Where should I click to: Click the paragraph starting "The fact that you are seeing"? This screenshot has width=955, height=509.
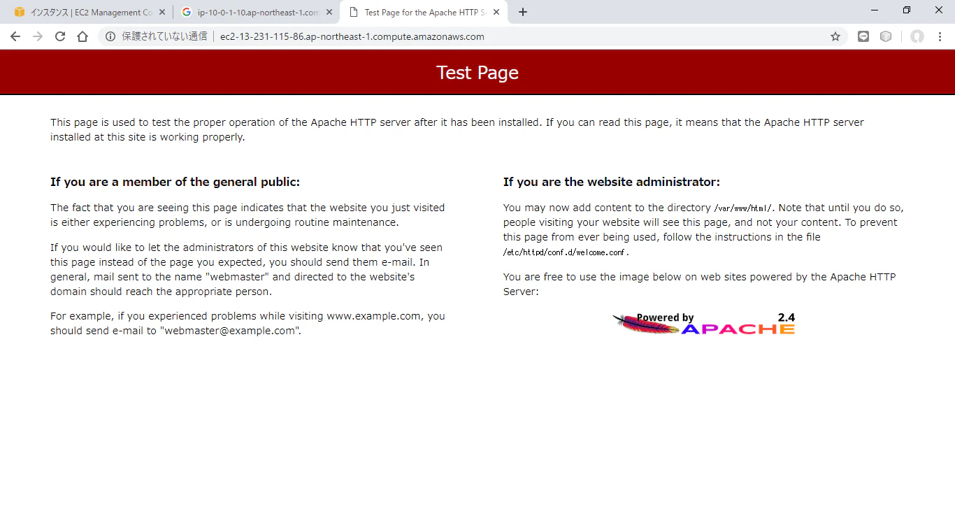247,215
